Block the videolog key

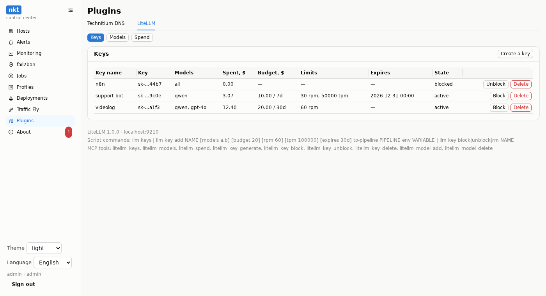[499, 107]
